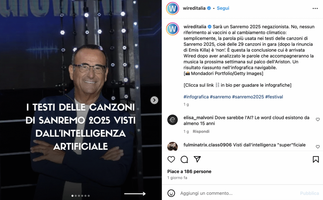Reply to elisa_malvoni via Rispondi
The image size is (323, 200).
[x=201, y=131]
